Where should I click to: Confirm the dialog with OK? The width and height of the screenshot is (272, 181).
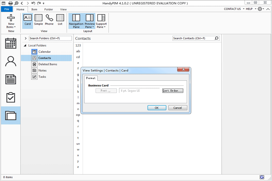[x=157, y=108]
